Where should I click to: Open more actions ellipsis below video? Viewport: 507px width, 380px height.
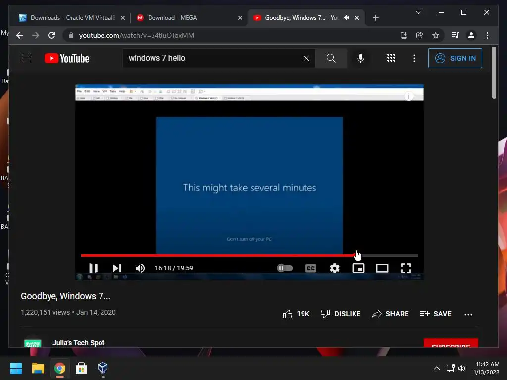click(468, 314)
